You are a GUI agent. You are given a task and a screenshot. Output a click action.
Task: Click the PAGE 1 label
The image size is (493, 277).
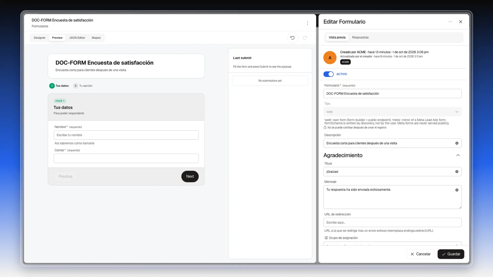click(x=60, y=101)
